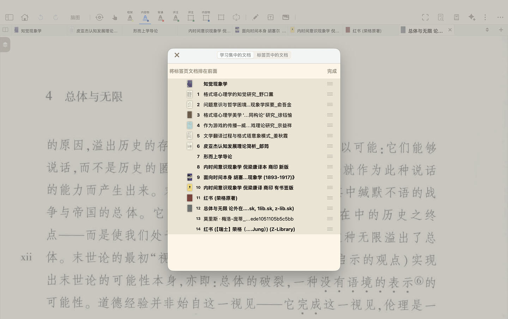Close the 总体与无限 tab
The height and width of the screenshot is (319, 508).
pos(450,30)
